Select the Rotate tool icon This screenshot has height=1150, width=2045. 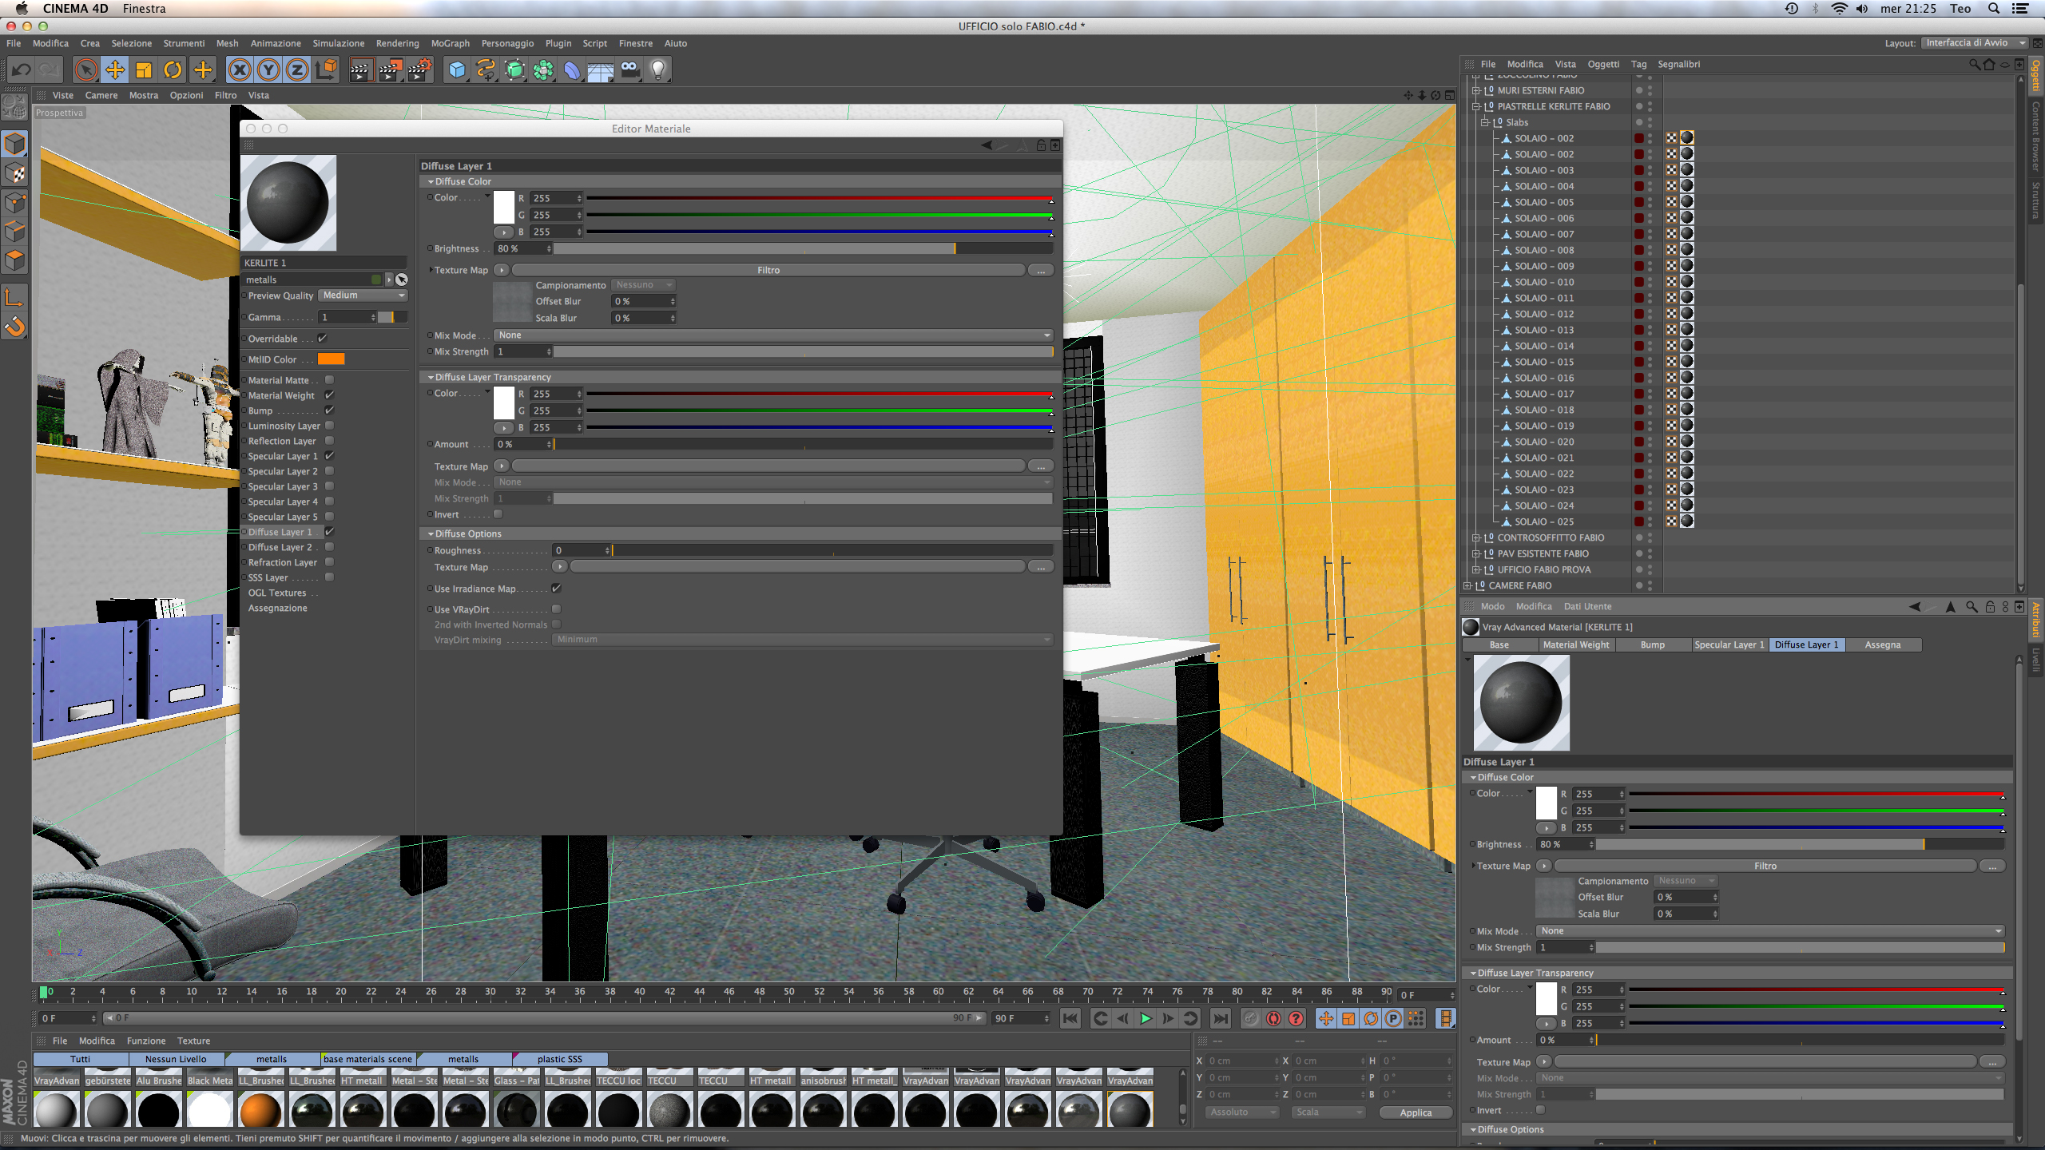[173, 70]
